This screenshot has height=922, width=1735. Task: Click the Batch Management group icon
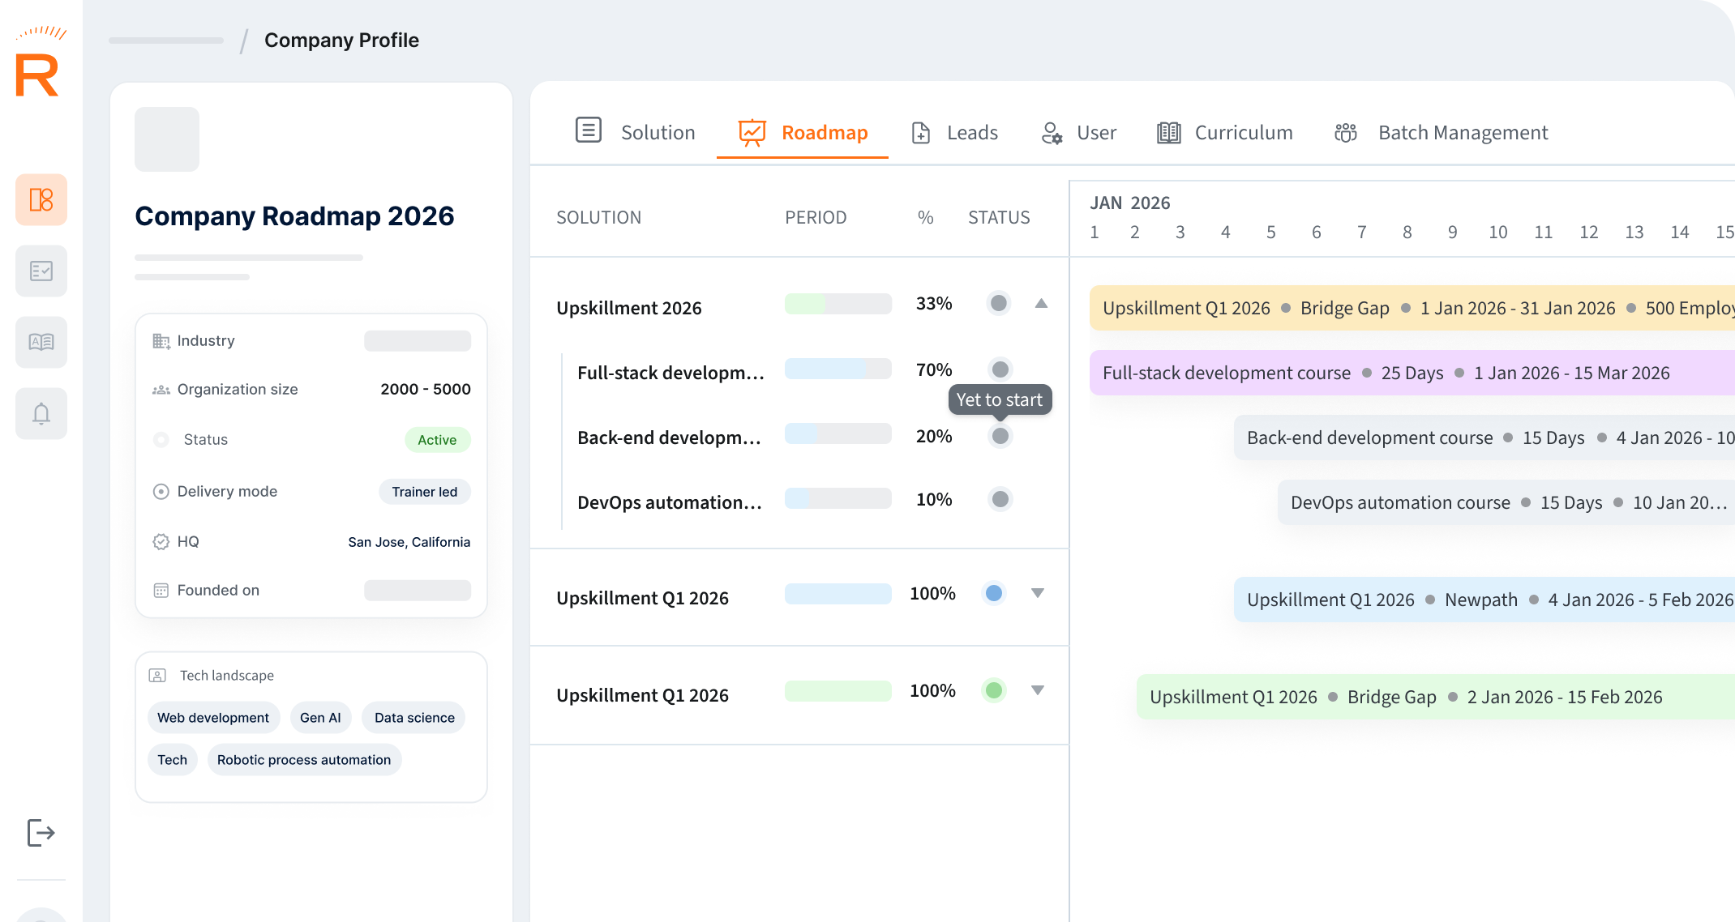pyautogui.click(x=1346, y=132)
